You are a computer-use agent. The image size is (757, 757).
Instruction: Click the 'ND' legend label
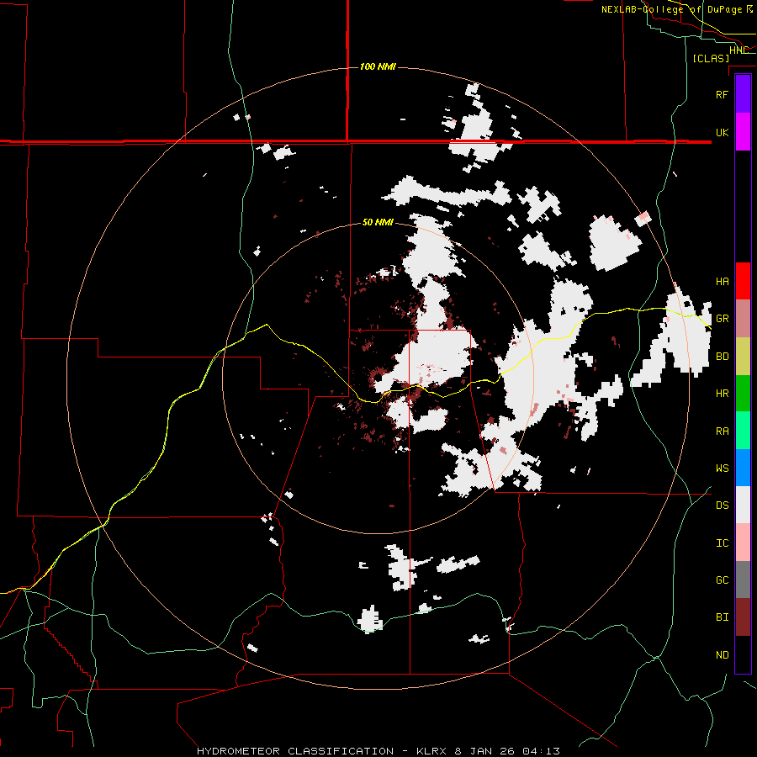click(723, 655)
